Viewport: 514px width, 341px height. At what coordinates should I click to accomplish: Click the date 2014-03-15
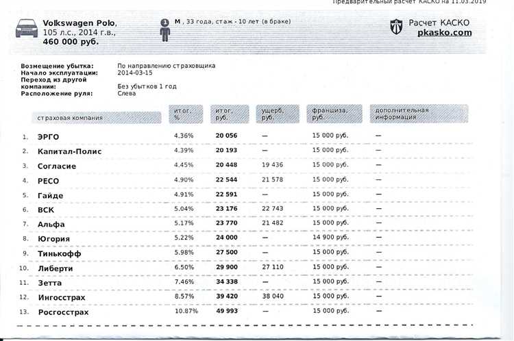click(135, 73)
